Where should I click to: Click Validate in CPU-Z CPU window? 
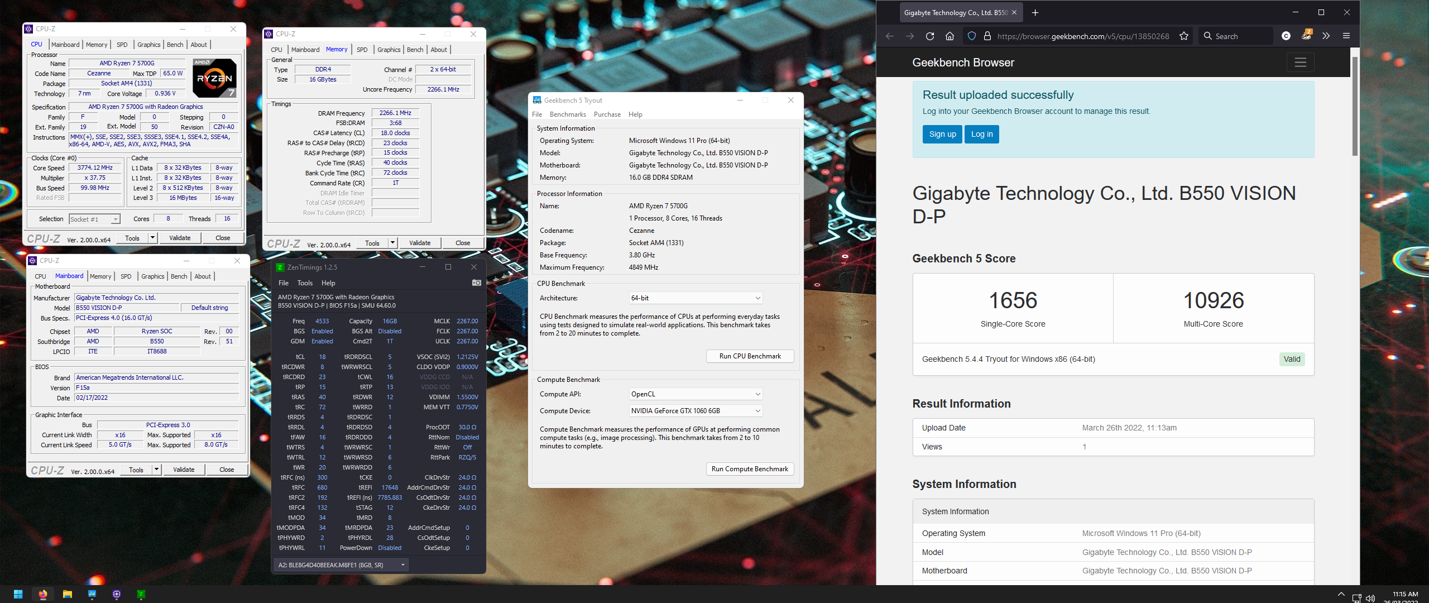tap(180, 238)
